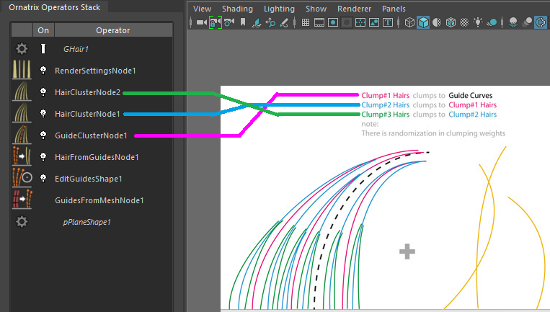This screenshot has height=312, width=550.
Task: Toggle the viewport grid icon
Action: (305, 22)
